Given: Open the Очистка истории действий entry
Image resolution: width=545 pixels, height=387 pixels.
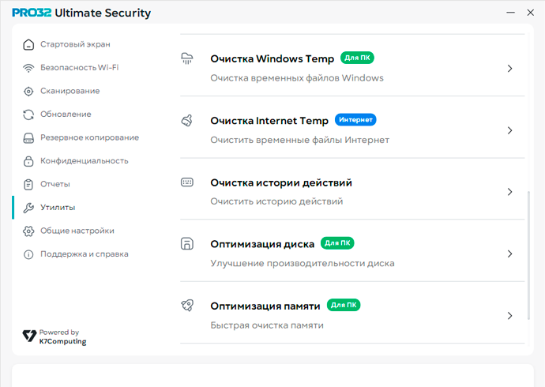Looking at the screenshot, I should pos(280,182).
